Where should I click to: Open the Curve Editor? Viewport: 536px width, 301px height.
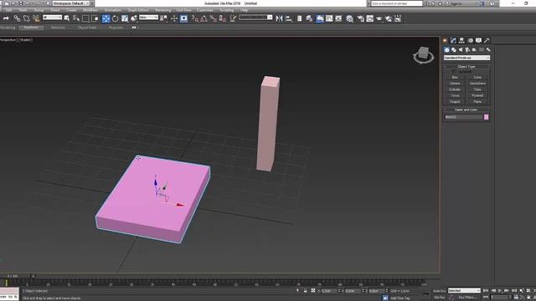pos(329,18)
